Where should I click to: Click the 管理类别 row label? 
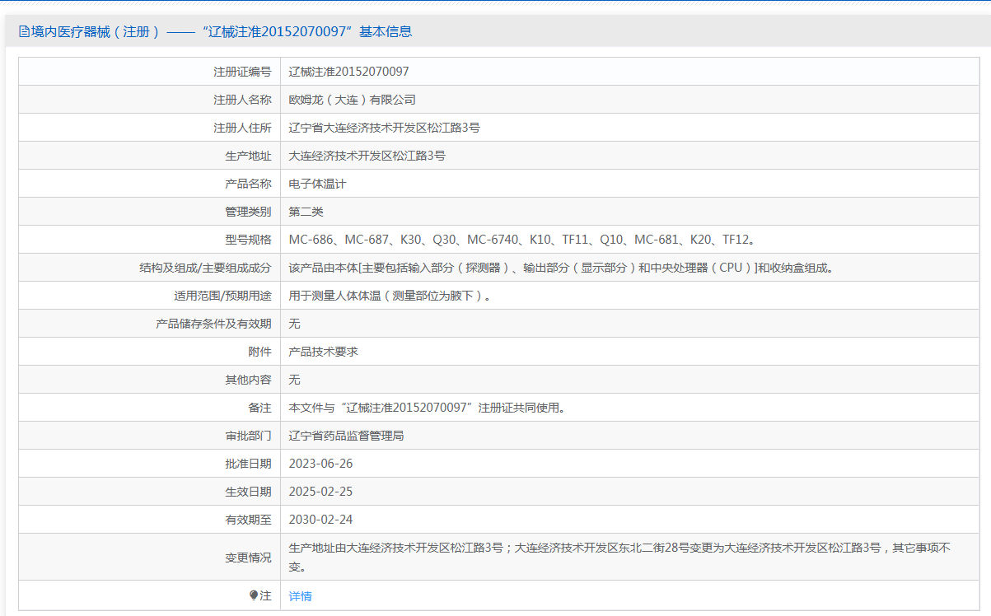[x=248, y=212]
